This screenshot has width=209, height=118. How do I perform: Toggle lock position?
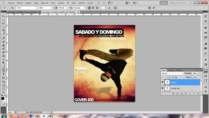coord(173,77)
